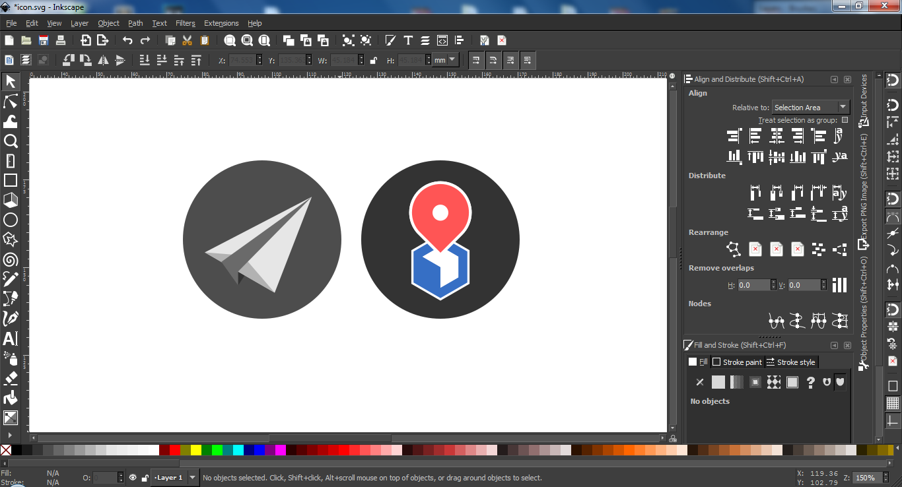Activate the Text tool

(x=10, y=339)
